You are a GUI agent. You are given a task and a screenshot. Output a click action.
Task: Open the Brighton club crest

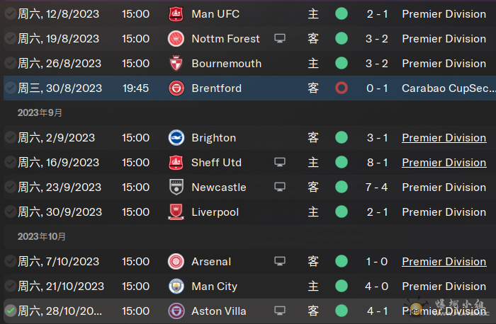click(176, 138)
